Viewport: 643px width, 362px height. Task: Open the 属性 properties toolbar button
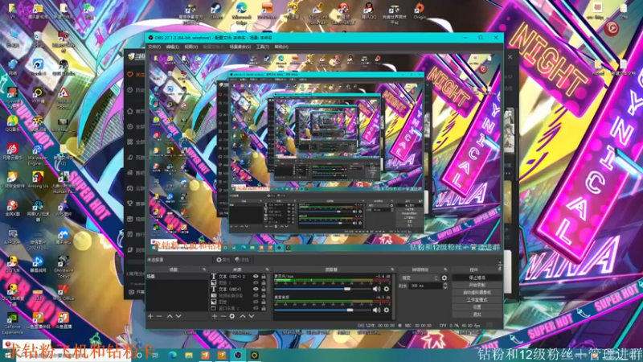[223, 259]
